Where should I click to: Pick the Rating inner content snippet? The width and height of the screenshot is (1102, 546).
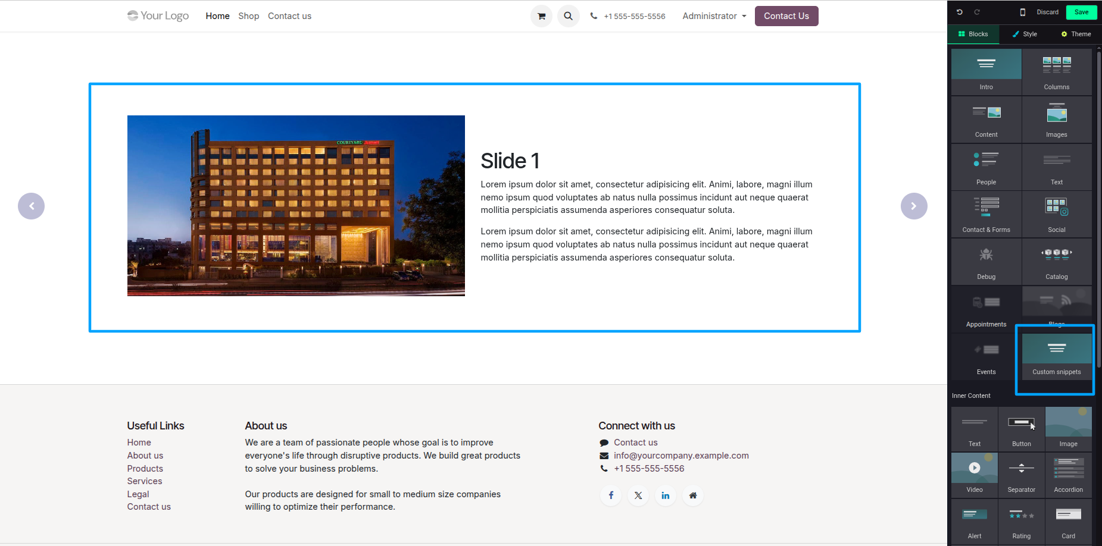point(1022,521)
